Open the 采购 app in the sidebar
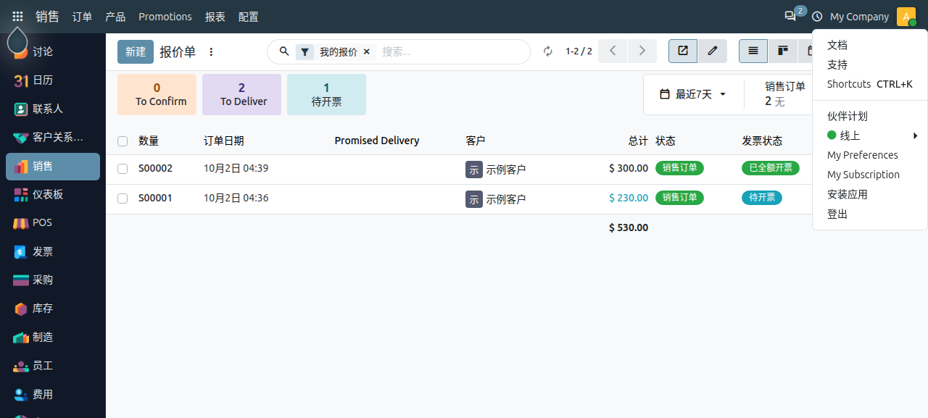 [x=53, y=280]
